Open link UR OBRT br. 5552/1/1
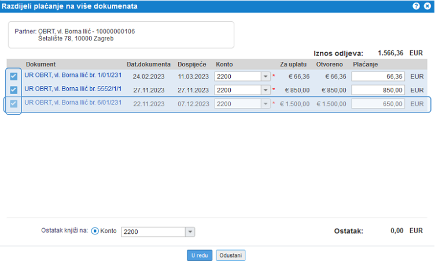 73,88
